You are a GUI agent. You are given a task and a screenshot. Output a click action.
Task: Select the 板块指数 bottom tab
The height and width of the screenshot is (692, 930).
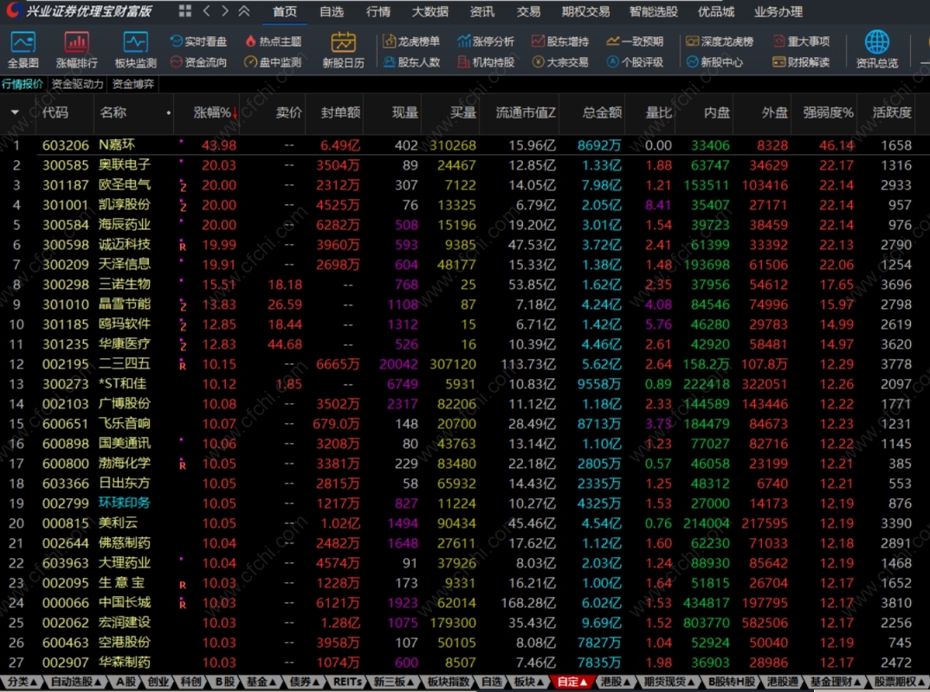(449, 682)
